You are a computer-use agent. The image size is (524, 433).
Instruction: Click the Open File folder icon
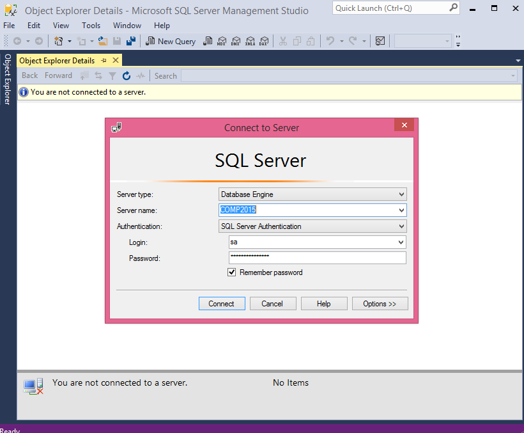pyautogui.click(x=103, y=41)
